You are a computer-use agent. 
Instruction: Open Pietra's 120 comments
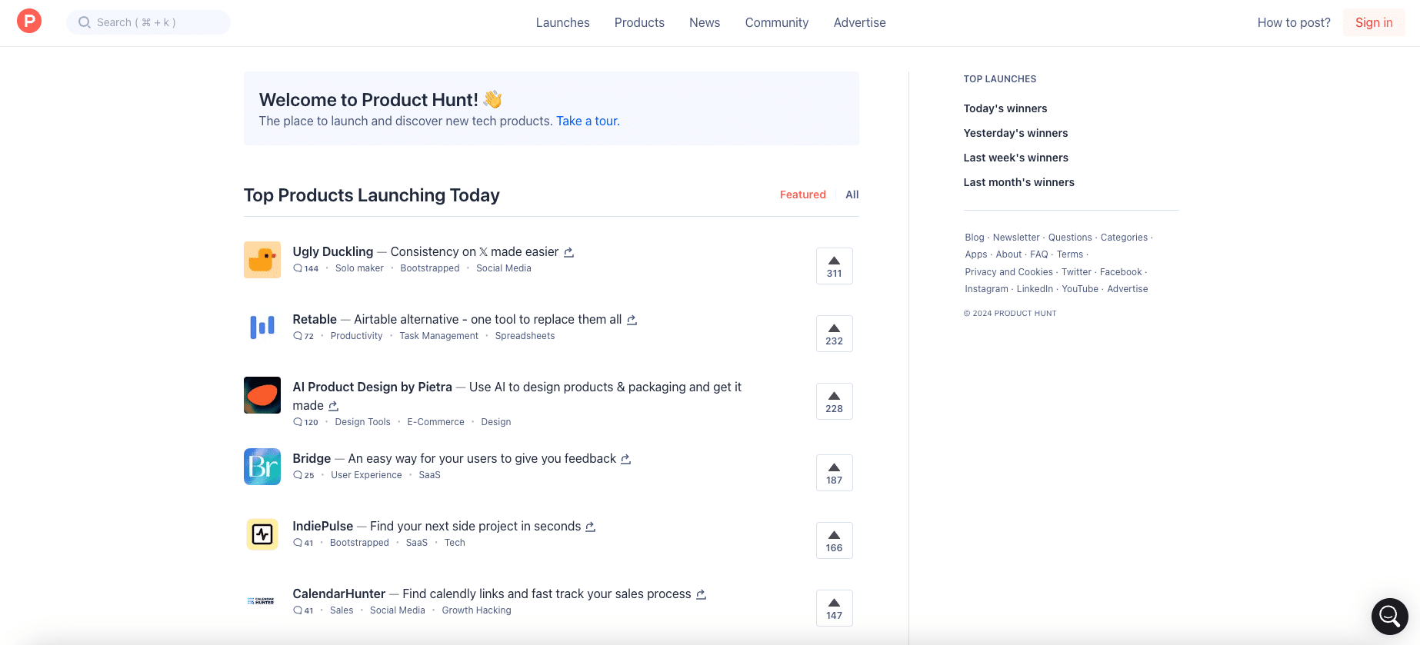(x=305, y=422)
